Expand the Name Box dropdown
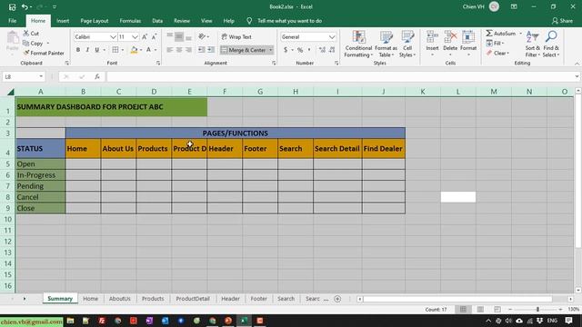This screenshot has height=327, width=582. pos(41,76)
